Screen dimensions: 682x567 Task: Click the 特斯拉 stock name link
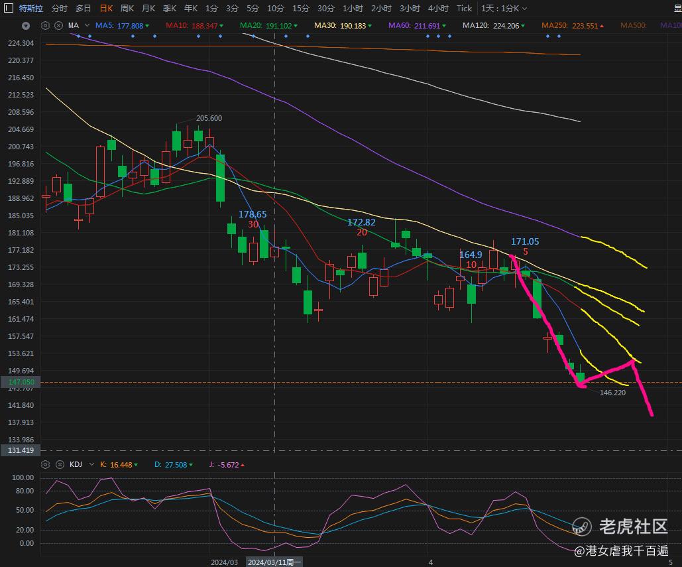click(x=31, y=8)
